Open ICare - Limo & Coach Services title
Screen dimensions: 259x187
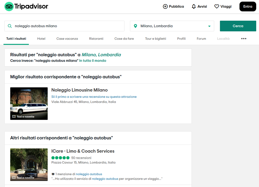pyautogui.click(x=83, y=151)
